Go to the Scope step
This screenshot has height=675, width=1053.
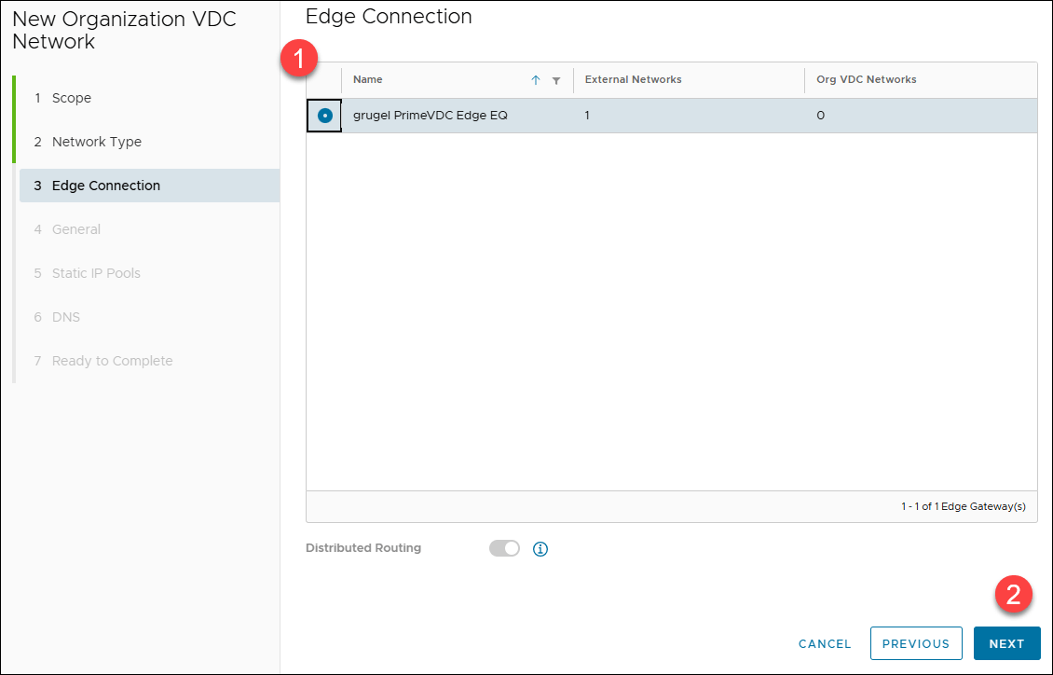[71, 98]
